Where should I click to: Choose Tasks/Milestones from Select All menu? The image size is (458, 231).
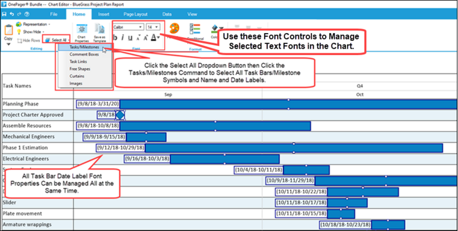tap(85, 47)
